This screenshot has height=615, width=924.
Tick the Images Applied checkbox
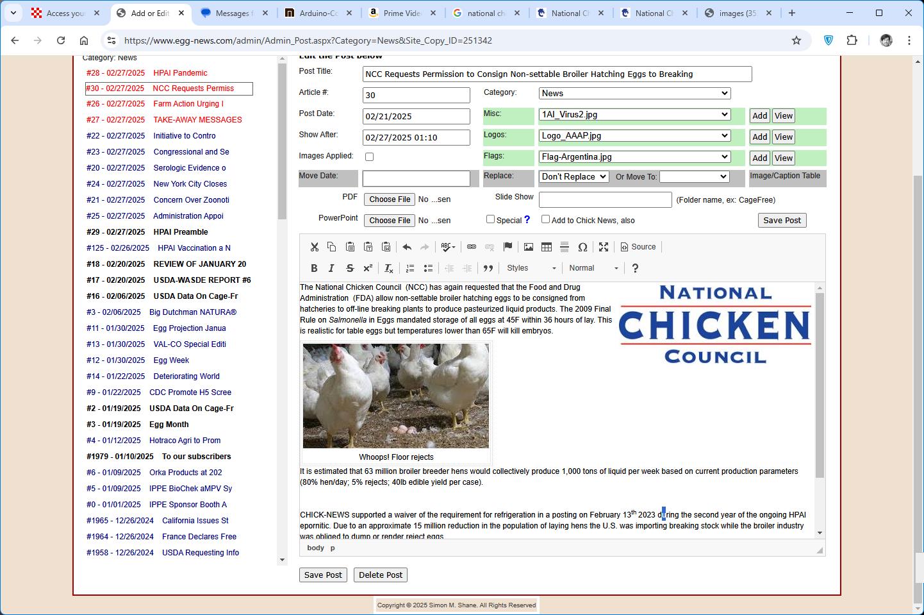(x=369, y=156)
